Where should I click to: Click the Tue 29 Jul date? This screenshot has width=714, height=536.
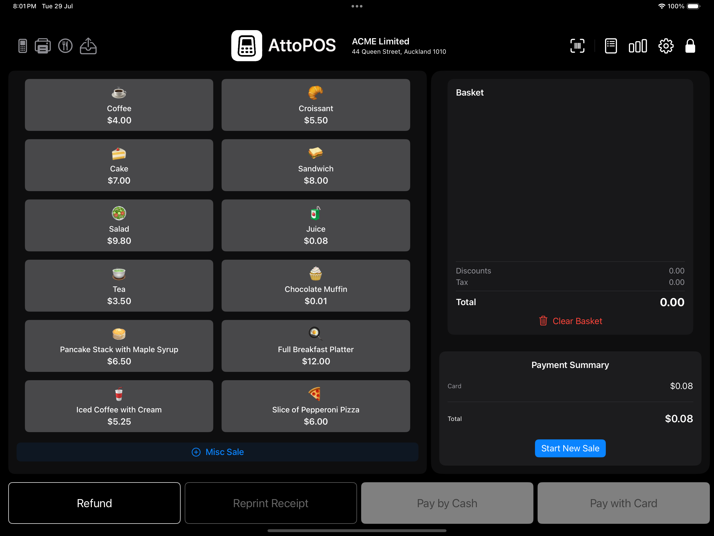pyautogui.click(x=57, y=6)
